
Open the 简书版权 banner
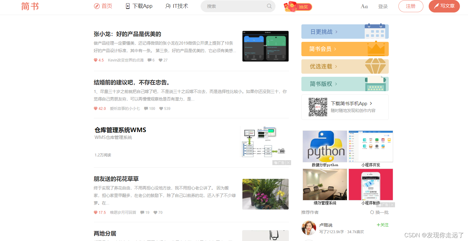coord(345,84)
